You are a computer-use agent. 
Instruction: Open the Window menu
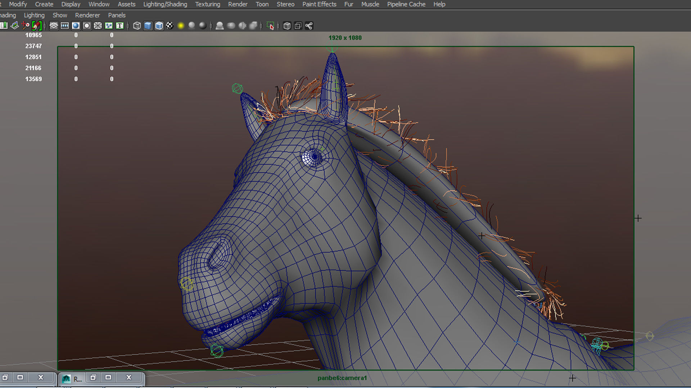(99, 4)
